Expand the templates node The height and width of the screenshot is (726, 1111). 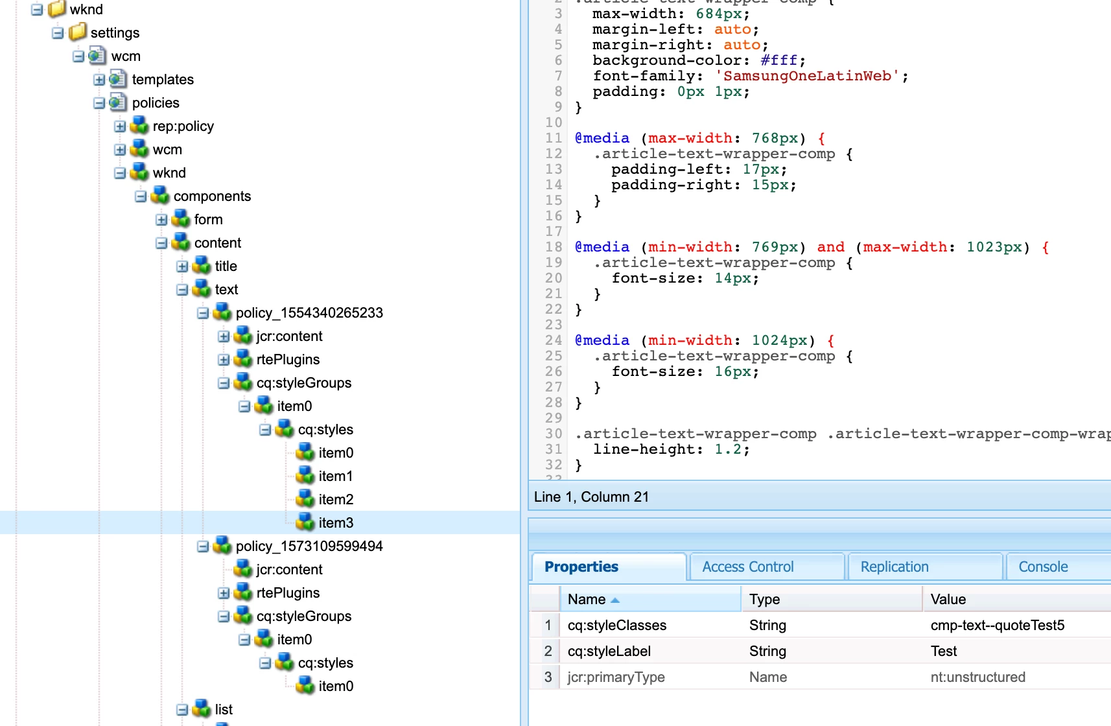(99, 80)
